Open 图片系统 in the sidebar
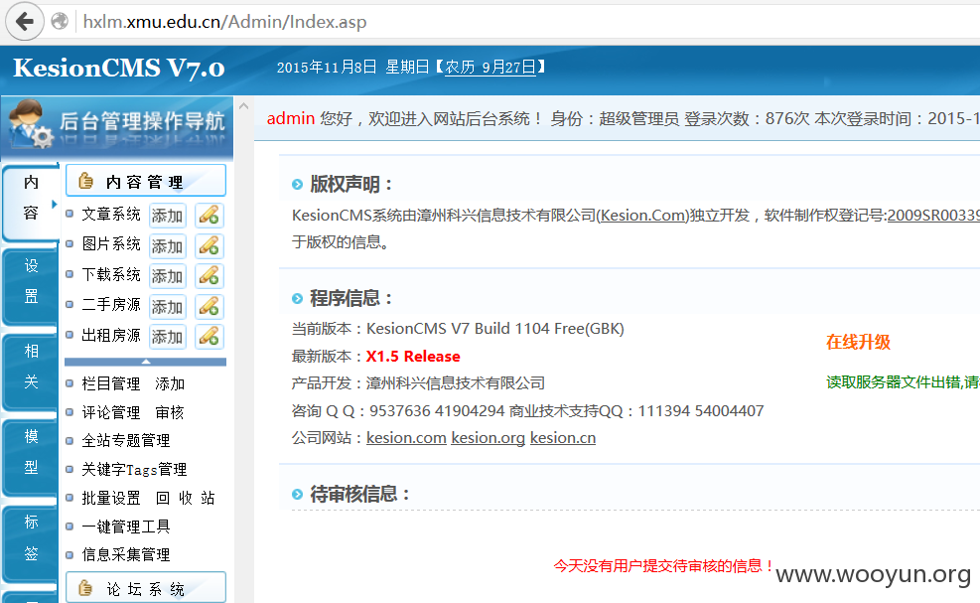Viewport: 980px width, 603px height. [111, 244]
